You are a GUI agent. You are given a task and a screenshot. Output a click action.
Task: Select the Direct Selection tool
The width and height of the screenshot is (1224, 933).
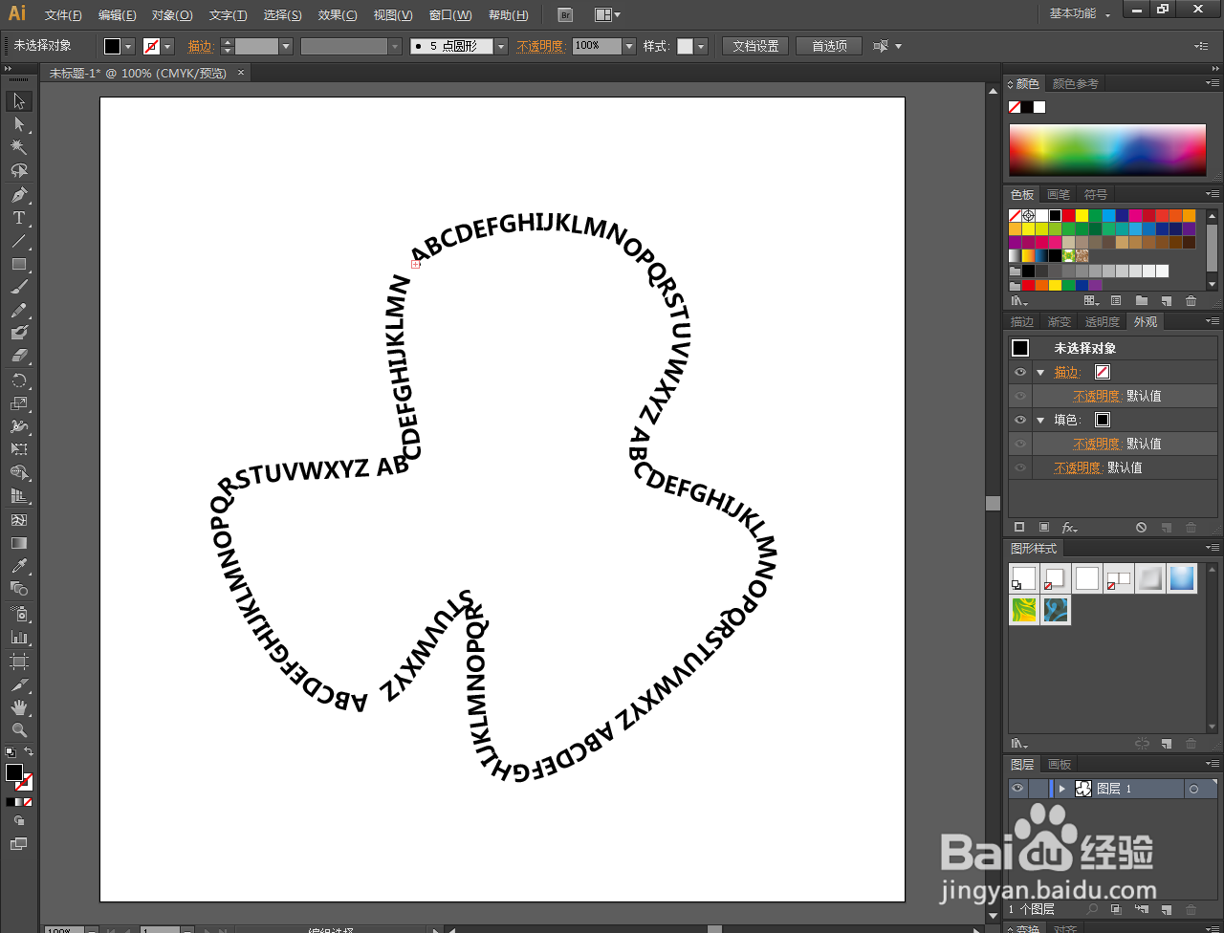coord(18,124)
